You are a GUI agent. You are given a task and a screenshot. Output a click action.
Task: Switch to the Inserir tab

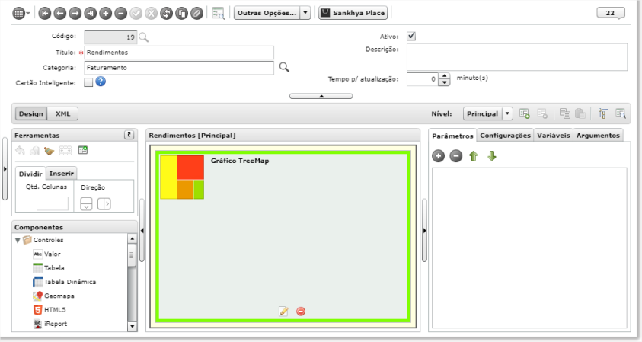click(x=62, y=173)
